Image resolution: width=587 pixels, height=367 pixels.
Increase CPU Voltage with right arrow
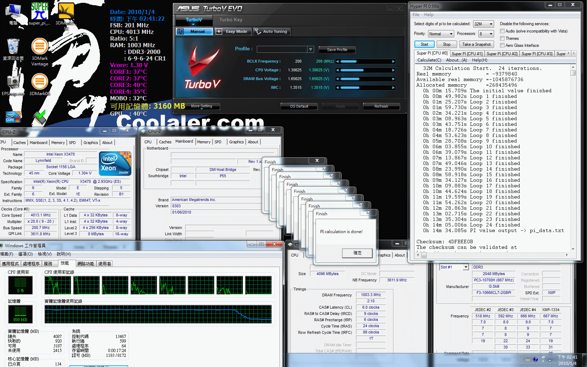[x=393, y=70]
